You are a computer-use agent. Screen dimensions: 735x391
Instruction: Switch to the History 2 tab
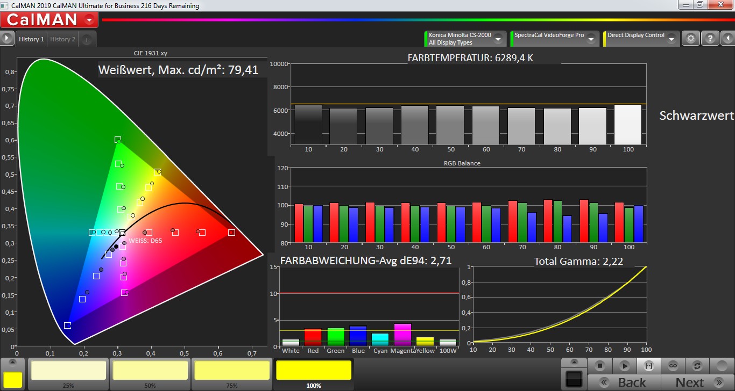pos(63,39)
